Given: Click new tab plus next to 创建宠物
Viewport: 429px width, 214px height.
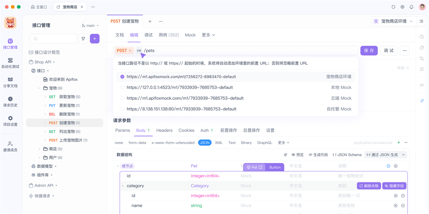Looking at the screenshot, I should 150,21.
